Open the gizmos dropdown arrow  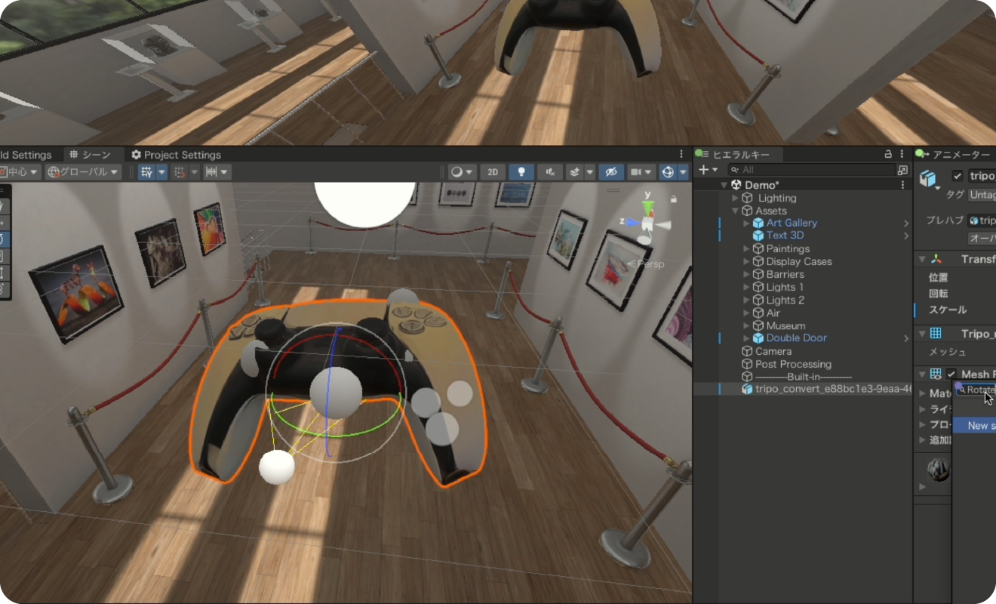[x=684, y=172]
